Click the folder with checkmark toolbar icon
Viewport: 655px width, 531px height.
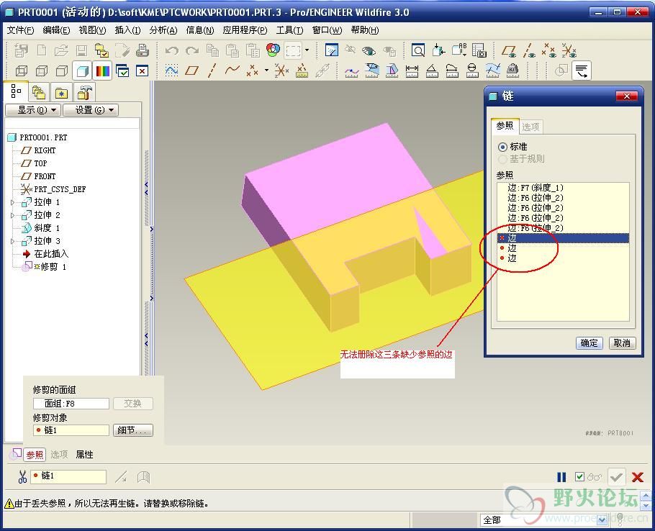coord(101,50)
